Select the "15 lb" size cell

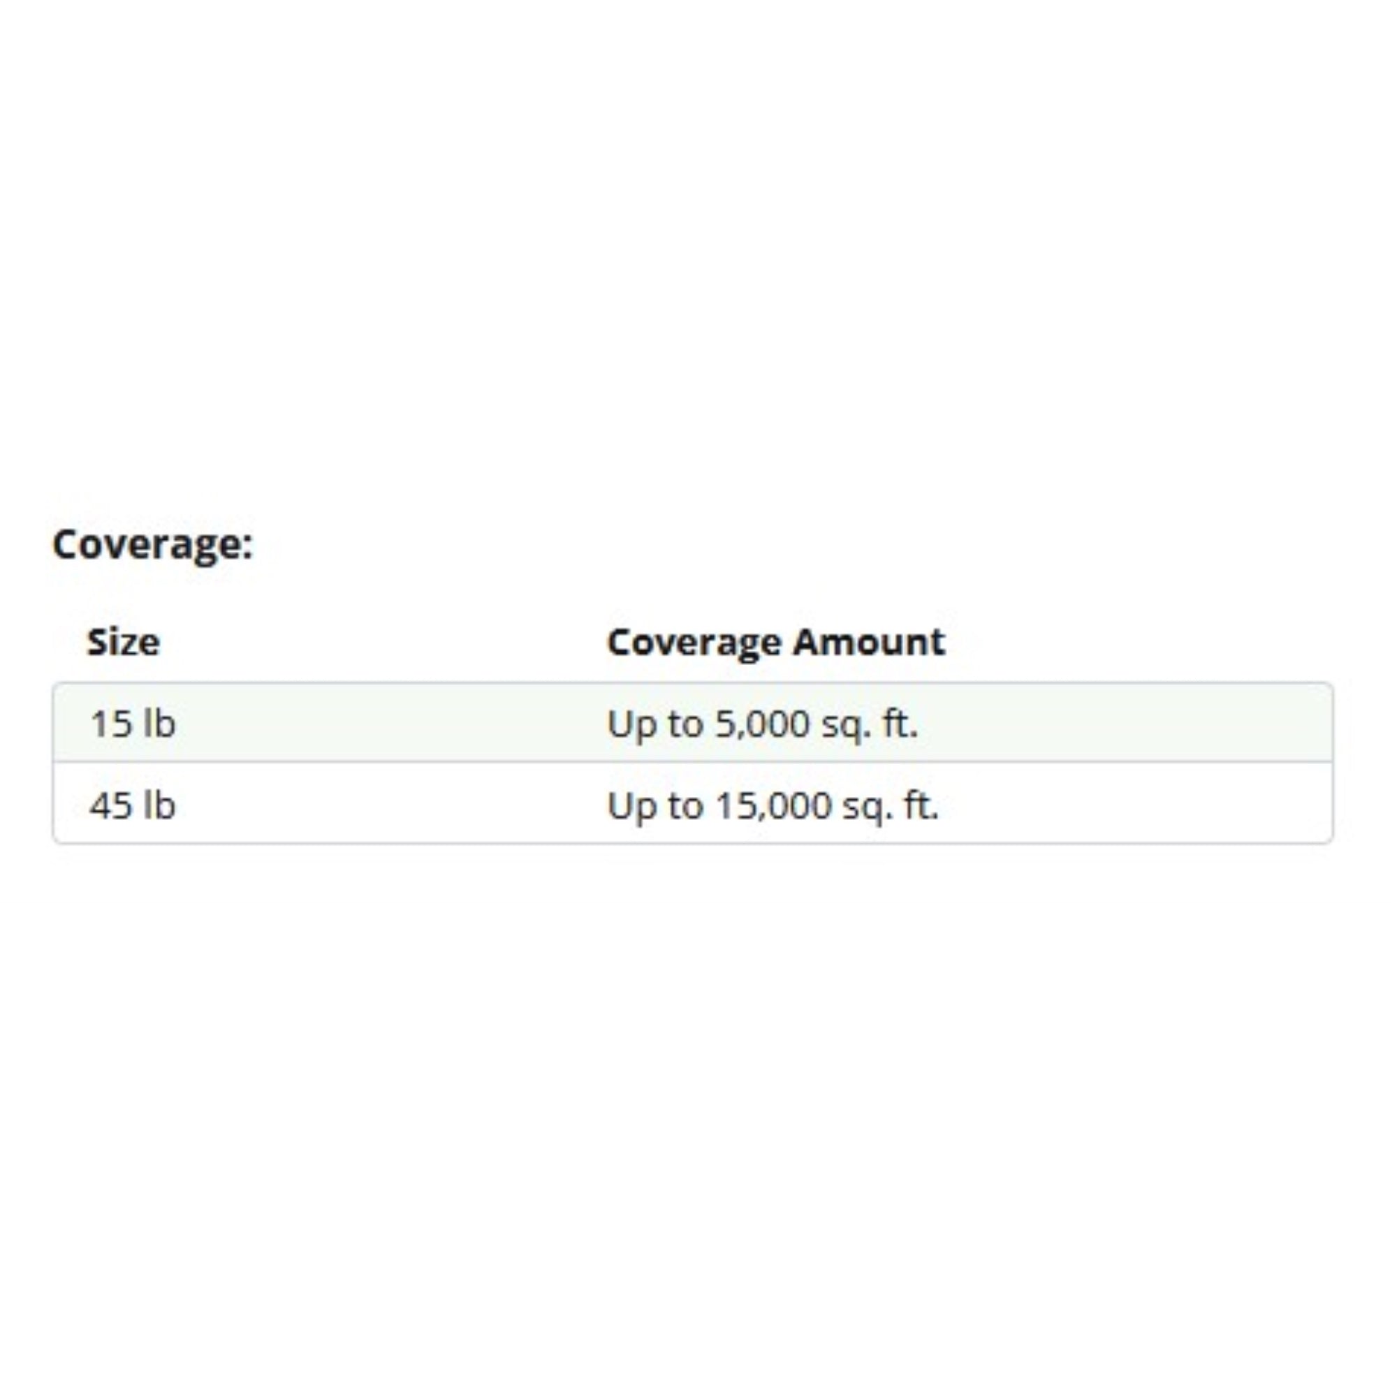(x=132, y=723)
